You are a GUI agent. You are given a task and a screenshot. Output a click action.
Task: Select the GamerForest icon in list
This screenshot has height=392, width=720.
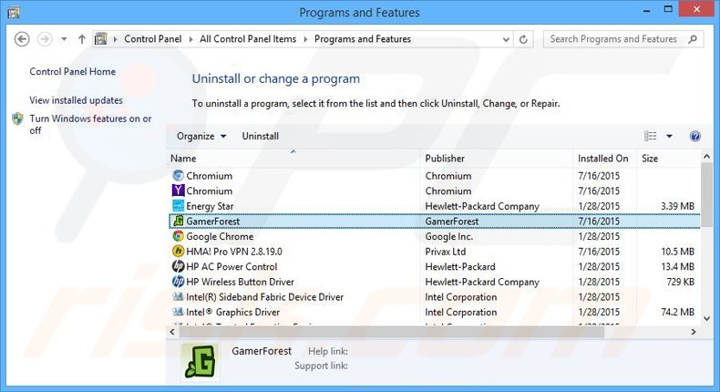pyautogui.click(x=178, y=221)
